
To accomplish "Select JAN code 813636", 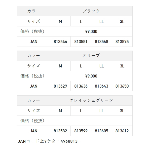I will point(81,86).
